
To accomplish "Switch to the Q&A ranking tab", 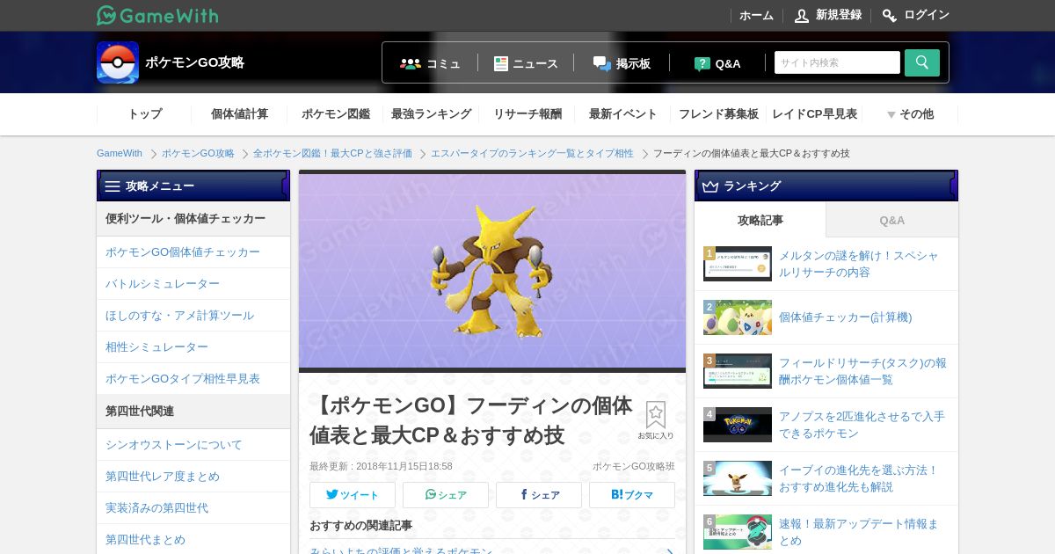I will coord(892,220).
